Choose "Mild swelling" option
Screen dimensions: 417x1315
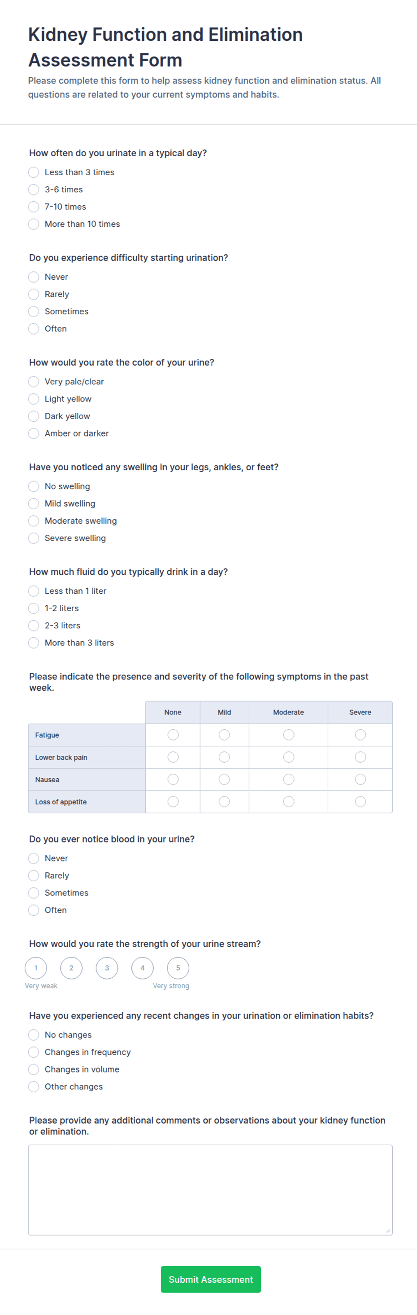pyautogui.click(x=34, y=503)
